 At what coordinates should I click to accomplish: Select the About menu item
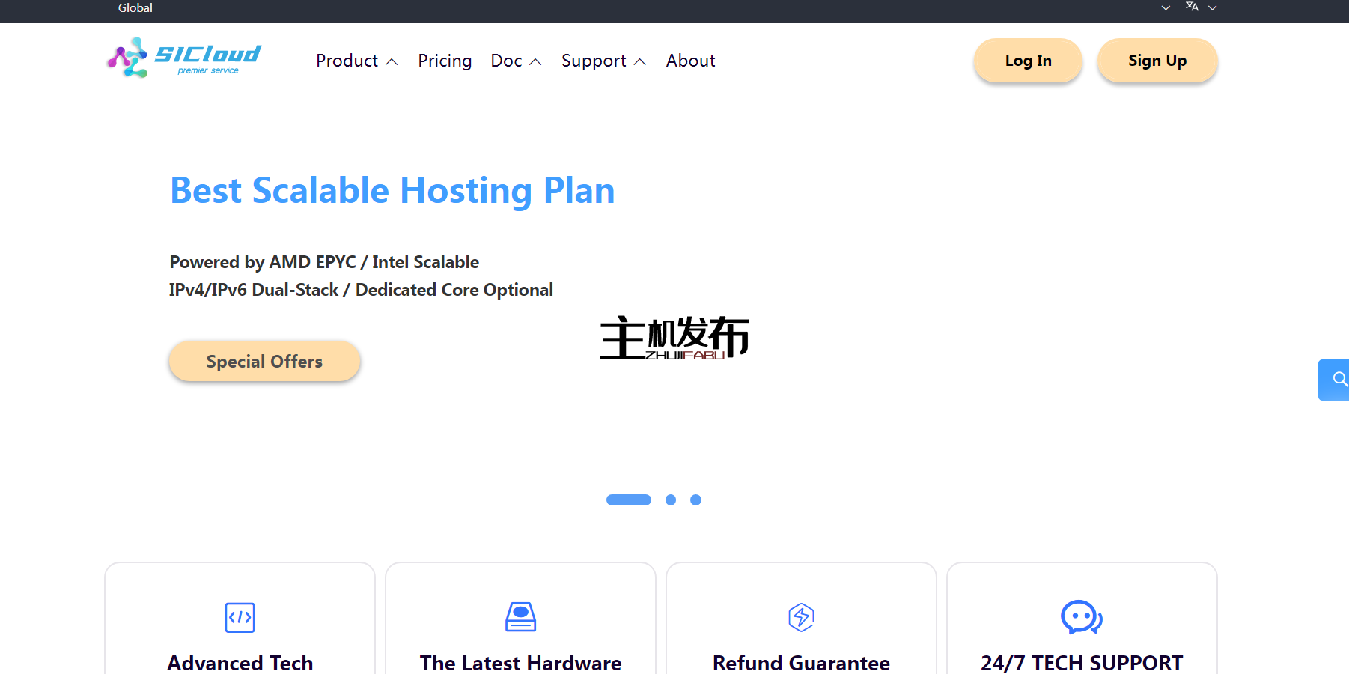click(689, 61)
